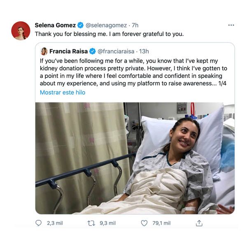Click 'Mostrar este hilo' link
The image size is (247, 247).
(63, 92)
